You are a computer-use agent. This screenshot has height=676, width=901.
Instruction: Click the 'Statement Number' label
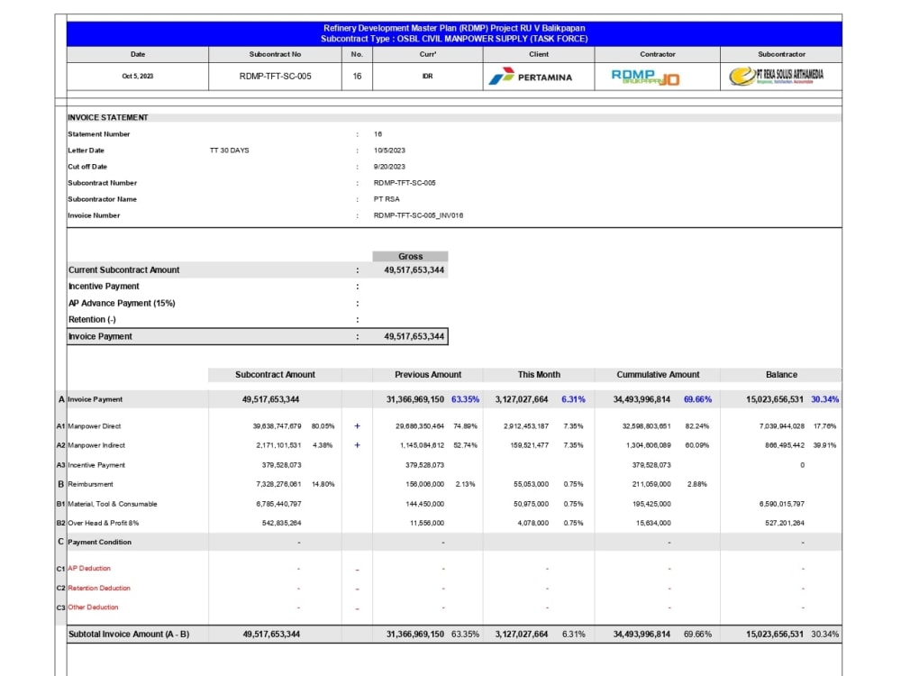tap(99, 134)
